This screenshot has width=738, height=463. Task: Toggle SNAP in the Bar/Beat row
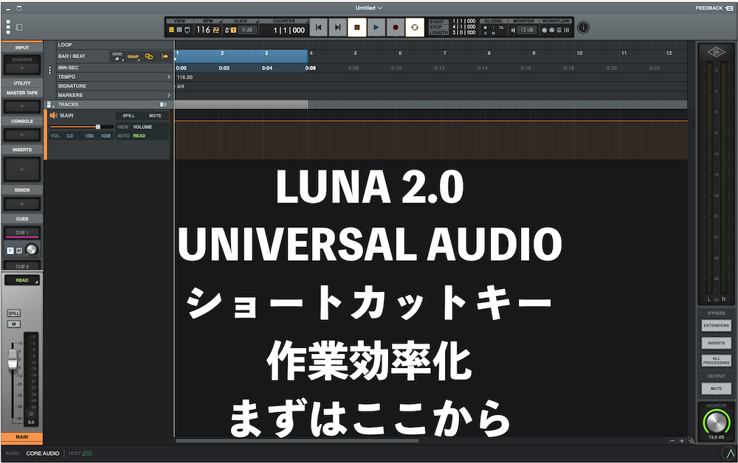coord(133,56)
